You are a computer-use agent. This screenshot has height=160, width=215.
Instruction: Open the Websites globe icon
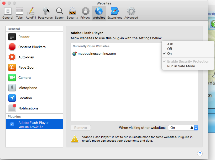click(99, 11)
